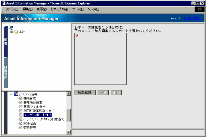The width and height of the screenshot is (206, 137).
Task: Close the Internet Explorer window
Action: pos(202,3)
